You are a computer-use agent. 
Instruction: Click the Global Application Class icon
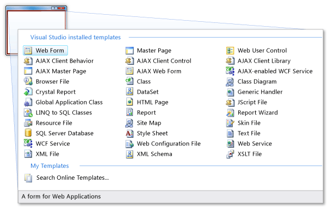point(28,102)
